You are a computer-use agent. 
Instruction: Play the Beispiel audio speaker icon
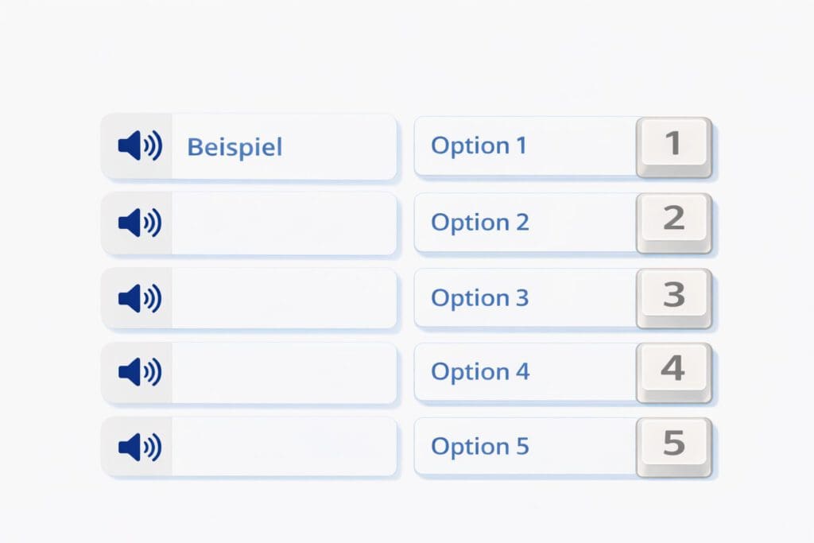pyautogui.click(x=140, y=145)
